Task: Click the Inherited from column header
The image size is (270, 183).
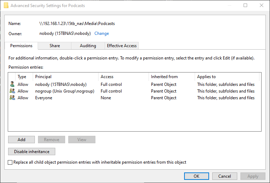Action: [x=172, y=77]
